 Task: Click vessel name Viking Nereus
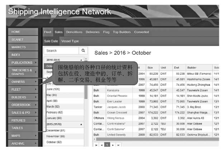coord(115,118)
